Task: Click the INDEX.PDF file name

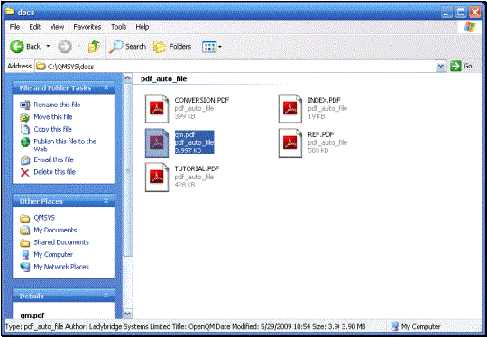Action: (x=324, y=100)
